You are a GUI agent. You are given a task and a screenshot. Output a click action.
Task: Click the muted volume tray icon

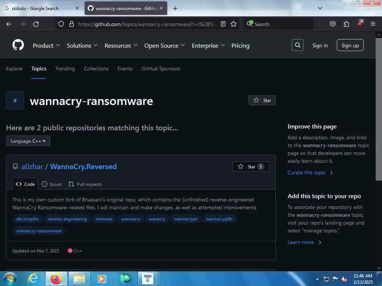pyautogui.click(x=344, y=279)
